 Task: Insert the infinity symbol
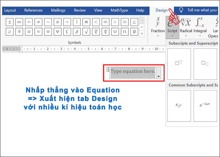tap(19, 22)
